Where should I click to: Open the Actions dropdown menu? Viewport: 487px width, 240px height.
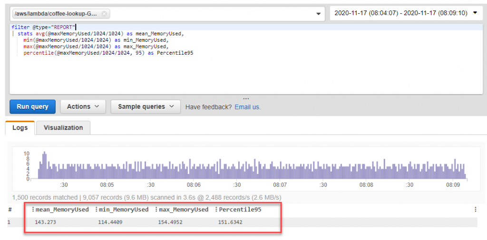point(83,106)
